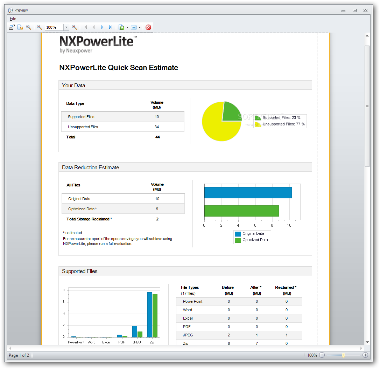
Task: Click 'Page 1 of 2' status text
Action: pos(19,355)
